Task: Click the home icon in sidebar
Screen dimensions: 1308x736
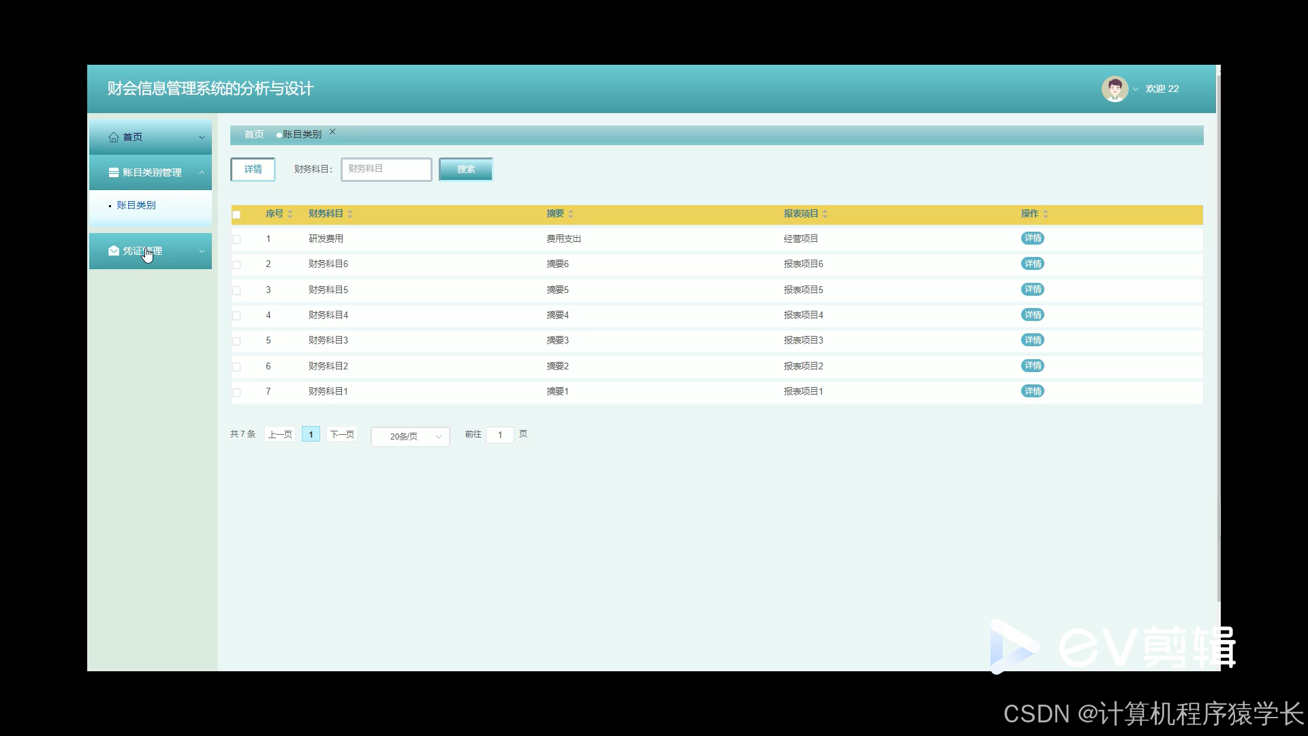Action: 114,137
